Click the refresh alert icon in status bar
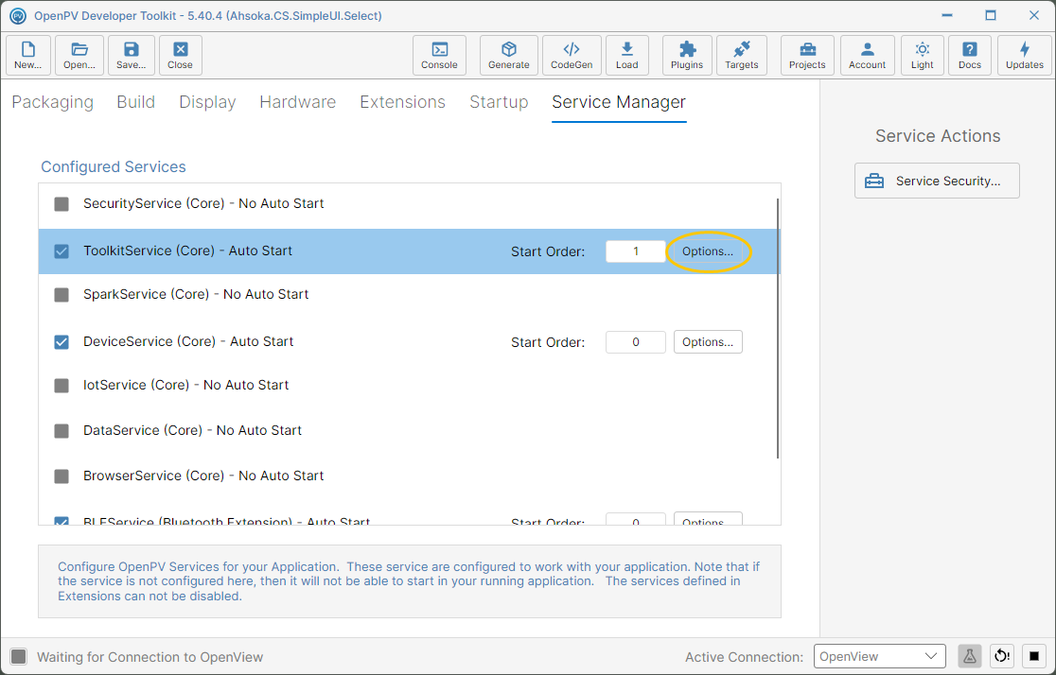The height and width of the screenshot is (675, 1056). click(x=1002, y=656)
